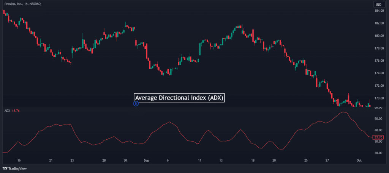
Task: Click the 20 date label on time axis
Action: (274, 161)
